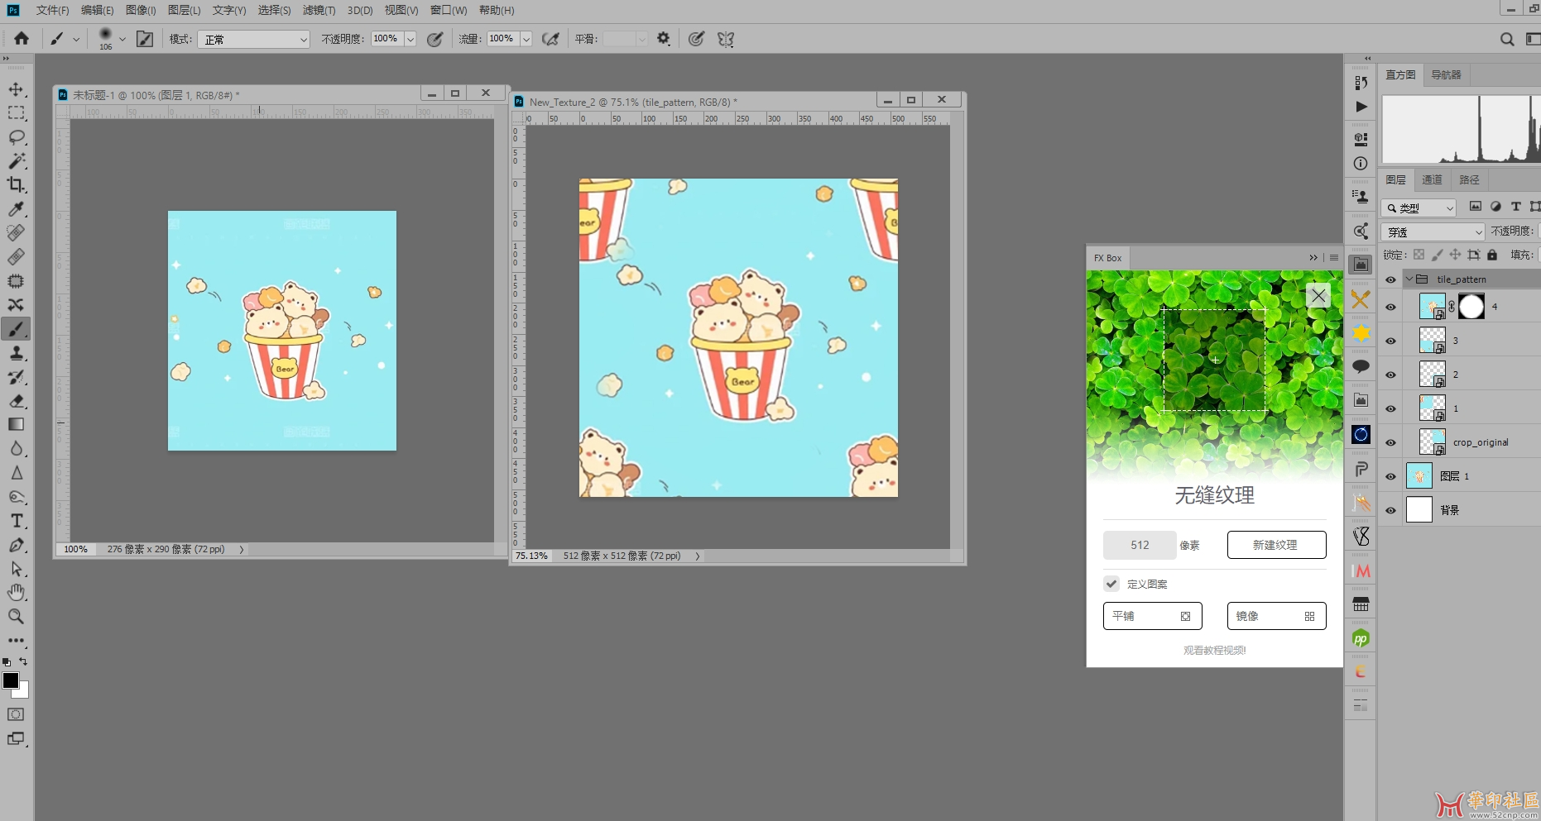Screen dimensions: 1541x821
Task: Open the 选择(S) menu
Action: [274, 10]
